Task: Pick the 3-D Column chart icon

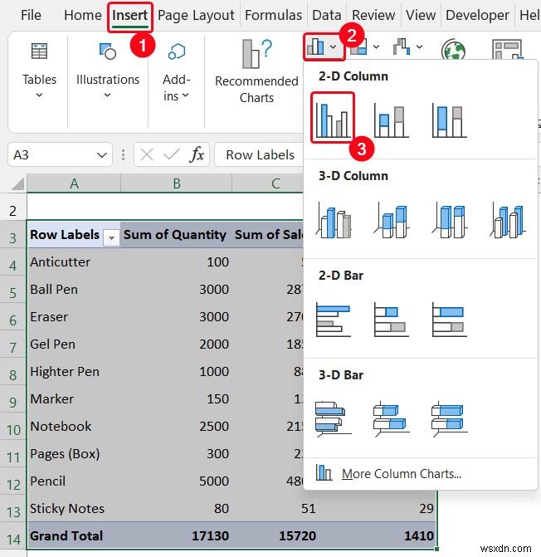Action: (x=507, y=220)
